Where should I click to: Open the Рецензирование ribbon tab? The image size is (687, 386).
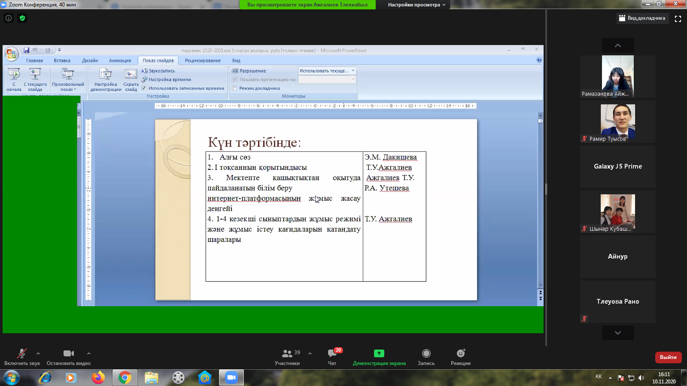[x=203, y=60]
